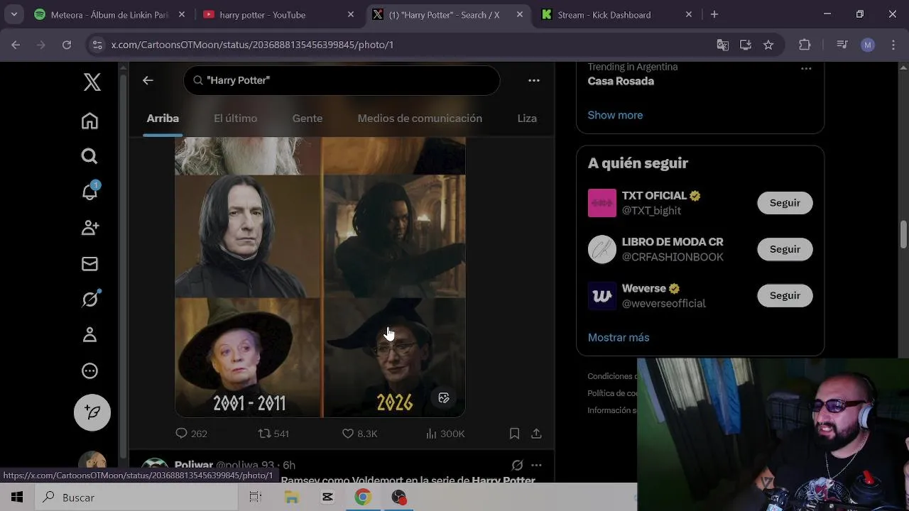
Task: Open Windows Start menu
Action: tap(17, 498)
